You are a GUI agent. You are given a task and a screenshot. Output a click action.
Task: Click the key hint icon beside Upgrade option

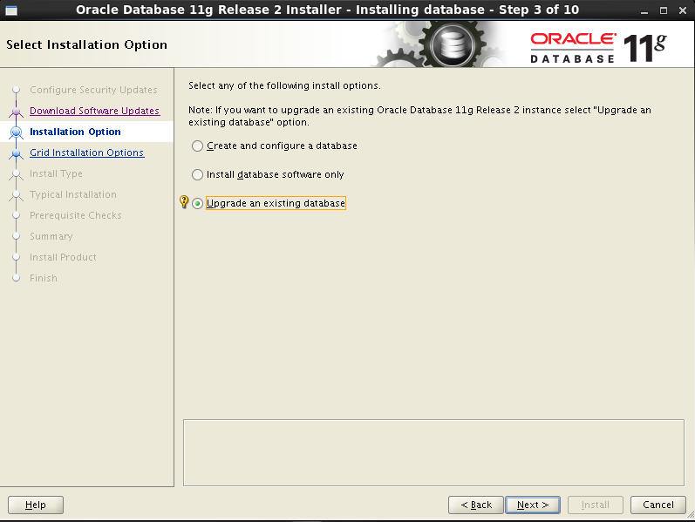click(184, 202)
